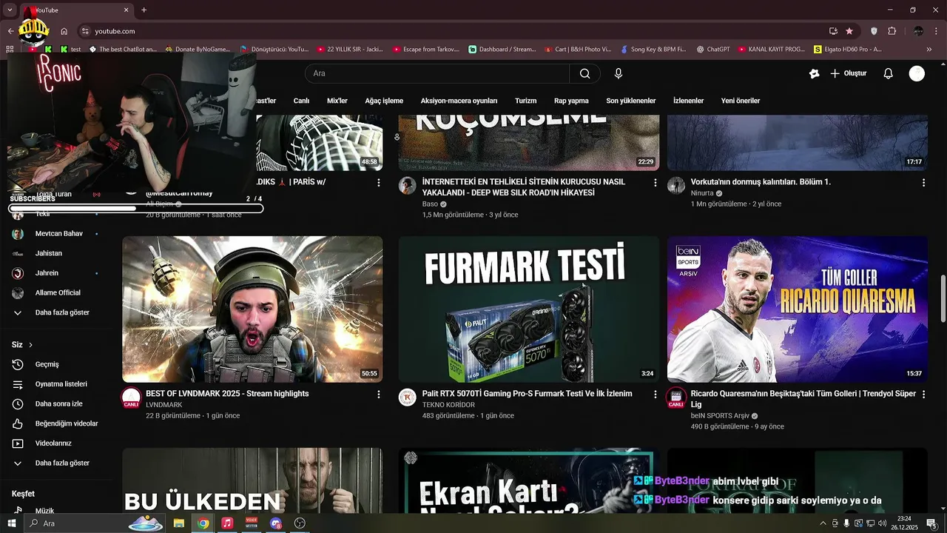Open more options for Ricardo Quaresma video
Screen dimensions: 947x533
coord(923,395)
